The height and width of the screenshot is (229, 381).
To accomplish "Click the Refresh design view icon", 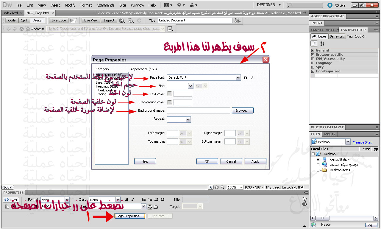I will pos(139,21).
